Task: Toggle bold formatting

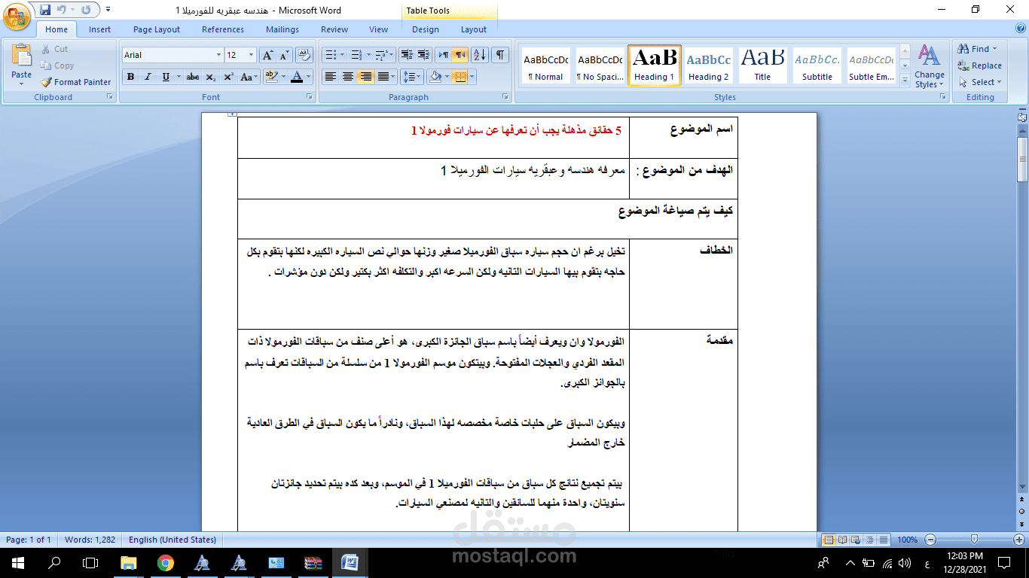Action: click(x=130, y=77)
